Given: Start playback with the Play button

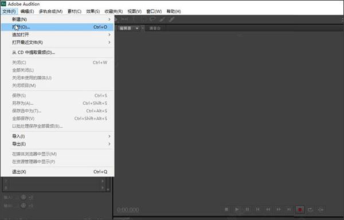Looking at the screenshot, I should tap(237, 210).
